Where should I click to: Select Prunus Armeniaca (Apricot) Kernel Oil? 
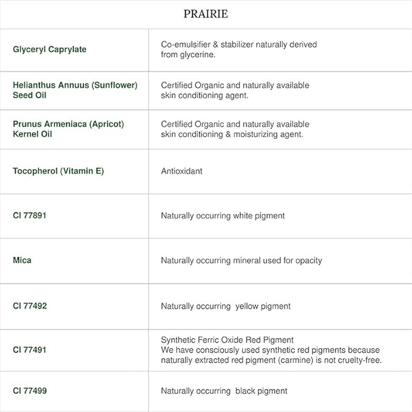[x=68, y=129]
